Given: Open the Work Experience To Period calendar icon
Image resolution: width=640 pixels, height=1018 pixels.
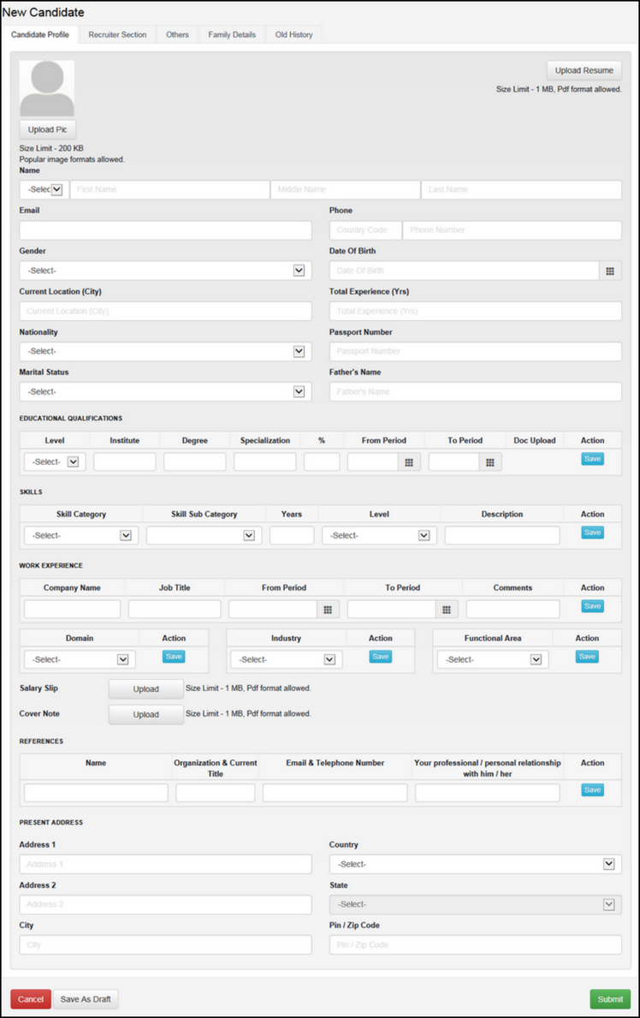Looking at the screenshot, I should tap(447, 610).
